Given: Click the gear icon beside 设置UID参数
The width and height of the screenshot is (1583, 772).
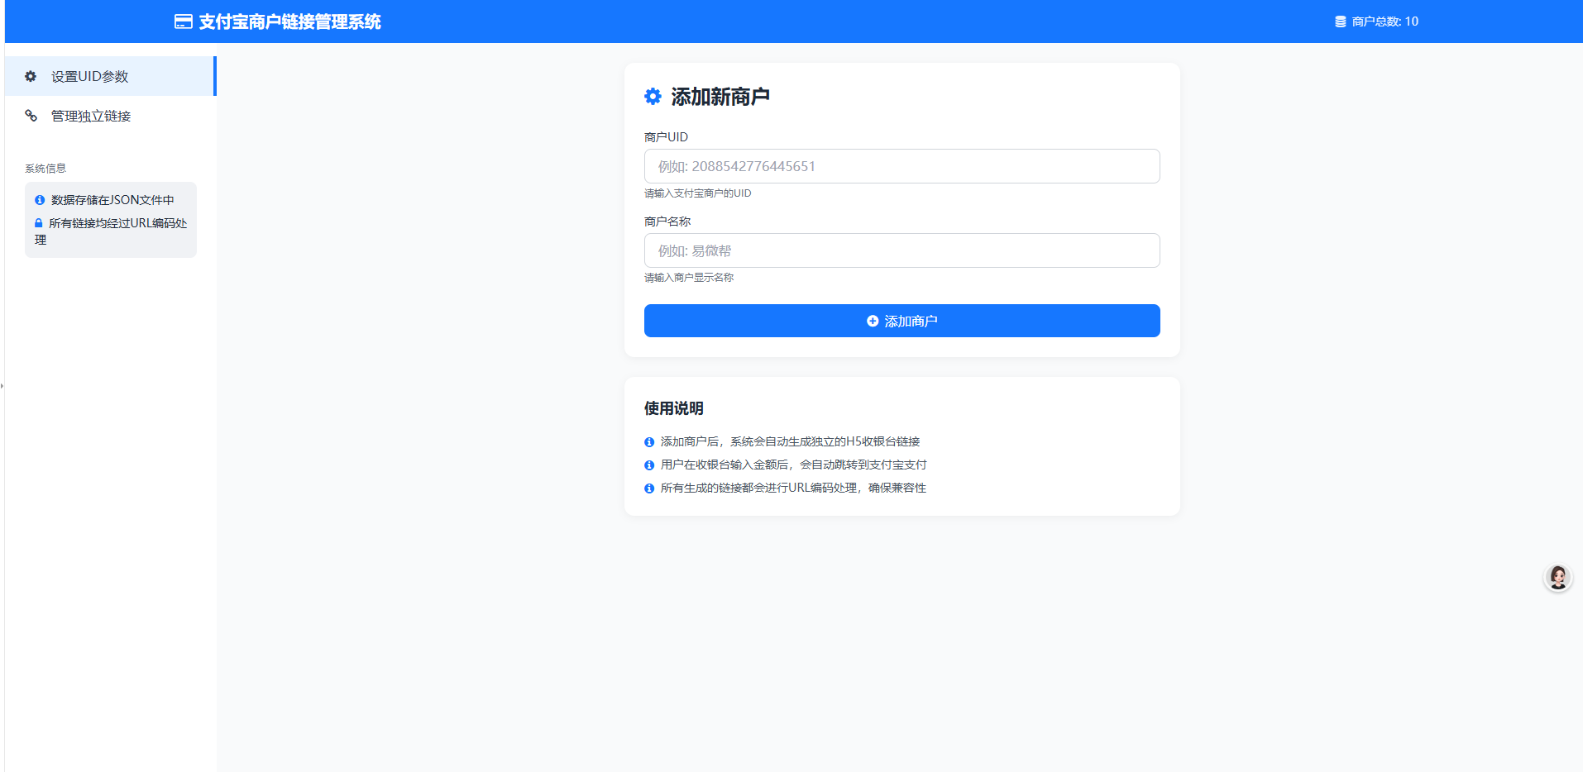Looking at the screenshot, I should [31, 76].
